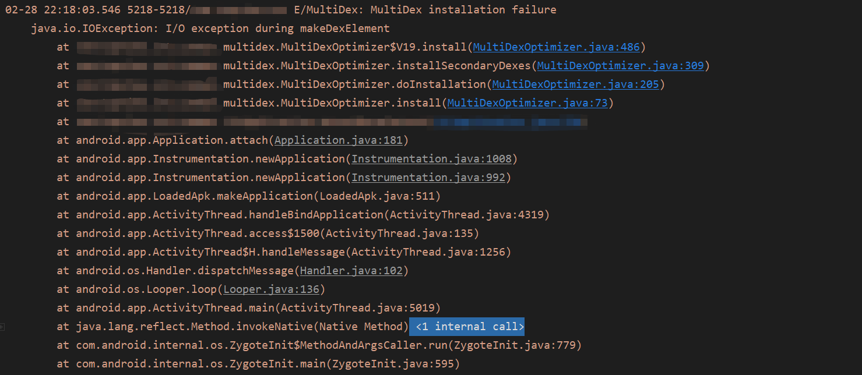This screenshot has width=862, height=375.
Task: Click the ActivityThread$H.handleMessage stack line
Action: [284, 252]
